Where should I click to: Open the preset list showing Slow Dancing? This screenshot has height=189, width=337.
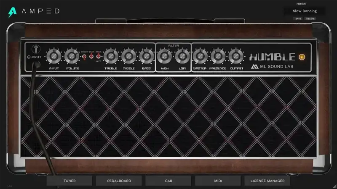(x=305, y=11)
